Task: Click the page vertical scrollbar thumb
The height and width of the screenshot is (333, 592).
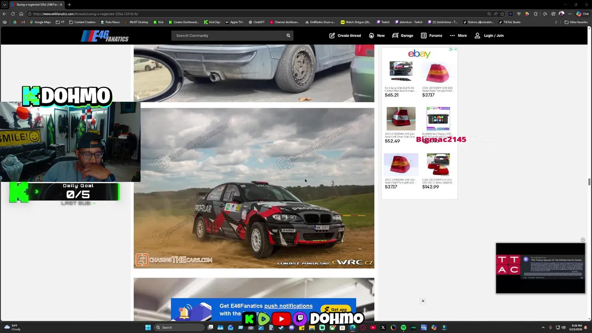Action: [589, 182]
